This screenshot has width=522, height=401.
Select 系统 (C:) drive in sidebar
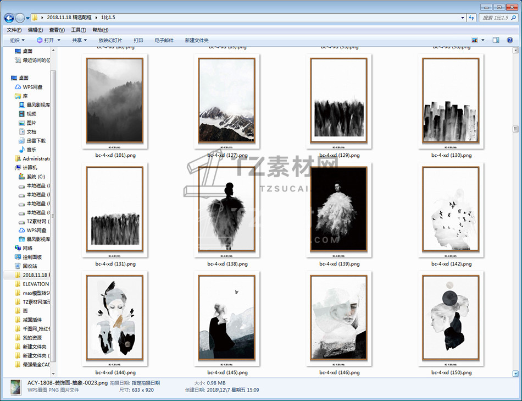35,177
